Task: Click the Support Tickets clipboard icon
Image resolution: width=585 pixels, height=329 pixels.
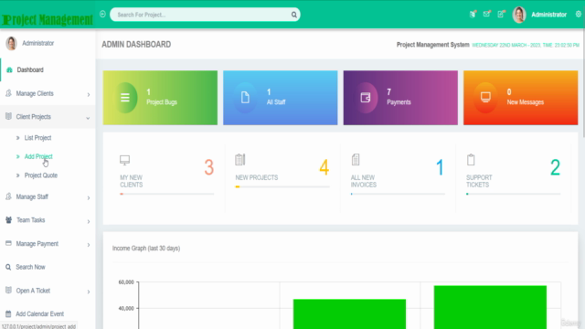Action: click(x=471, y=160)
